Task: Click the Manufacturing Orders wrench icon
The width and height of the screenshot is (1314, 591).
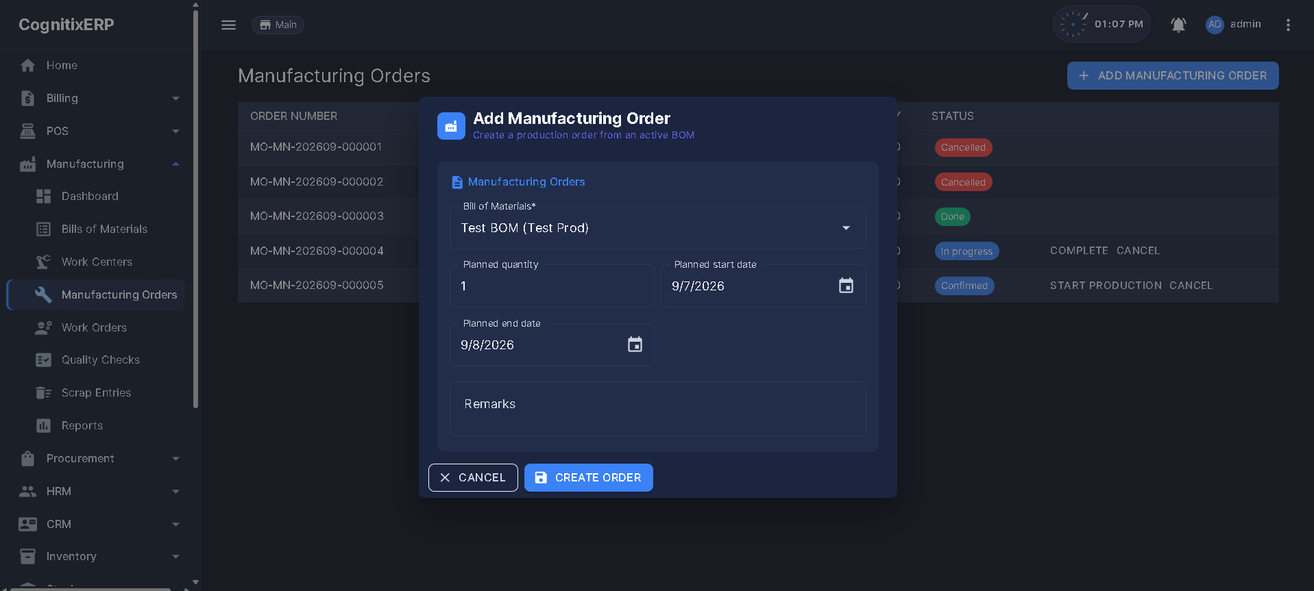Action: click(x=43, y=294)
